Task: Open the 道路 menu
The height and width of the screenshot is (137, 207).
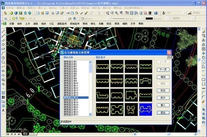Action: (x=36, y=24)
